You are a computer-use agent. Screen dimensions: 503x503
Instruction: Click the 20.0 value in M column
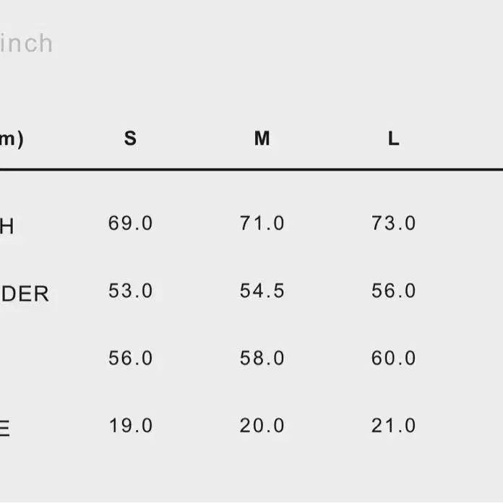click(262, 426)
